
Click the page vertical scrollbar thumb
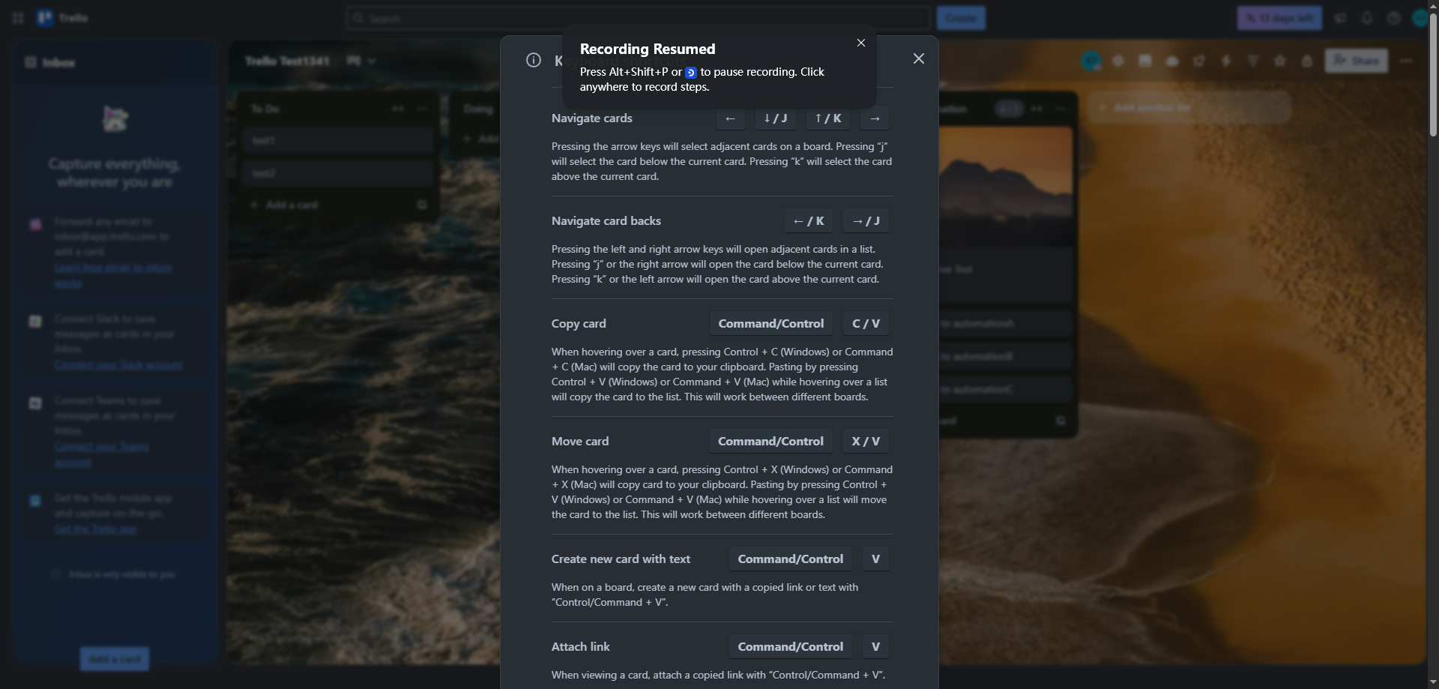[1433, 73]
